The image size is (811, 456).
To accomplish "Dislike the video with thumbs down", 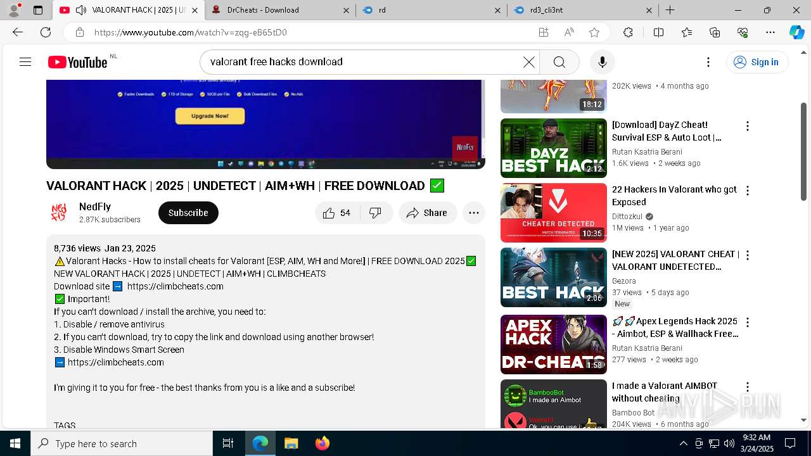I will click(376, 213).
